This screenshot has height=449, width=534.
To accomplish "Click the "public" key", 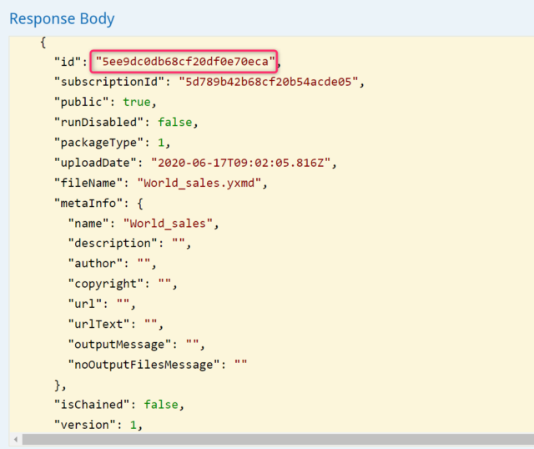I will click(82, 102).
